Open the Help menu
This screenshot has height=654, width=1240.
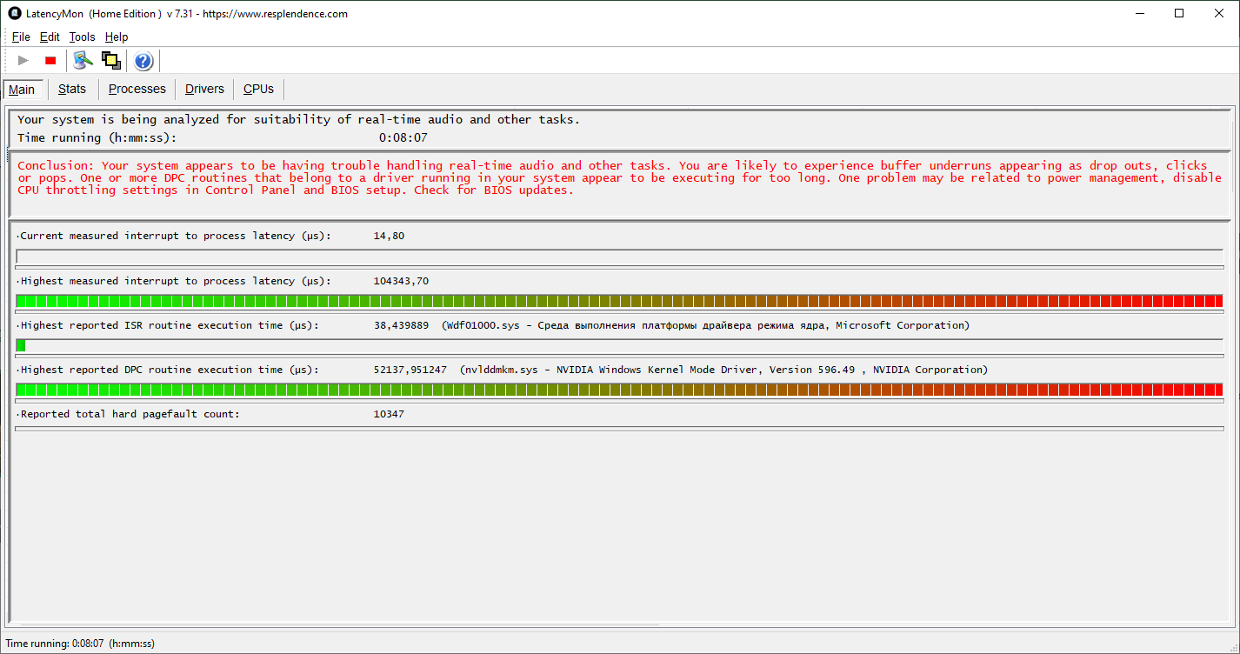tap(117, 37)
